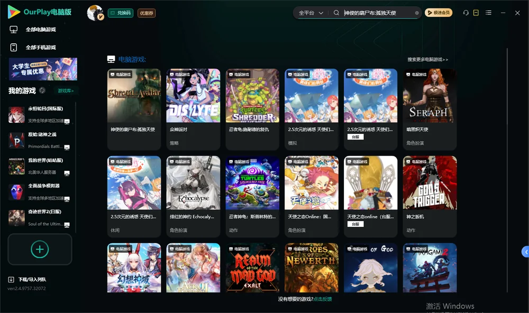Image resolution: width=529 pixels, height=313 pixels.
Task: Click the 优惠券 coupon button
Action: (x=147, y=13)
